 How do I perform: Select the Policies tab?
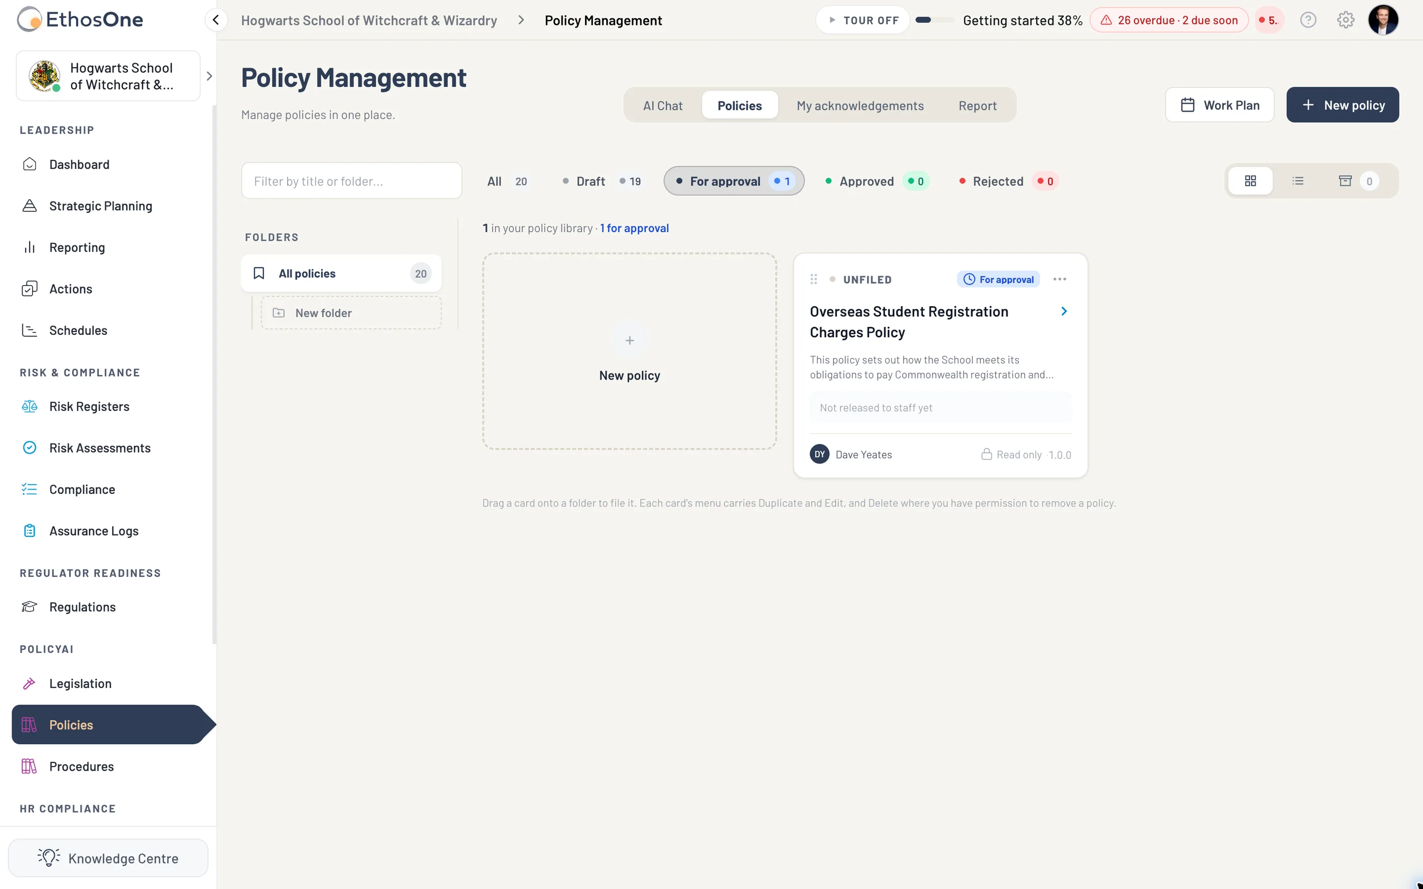click(x=740, y=106)
